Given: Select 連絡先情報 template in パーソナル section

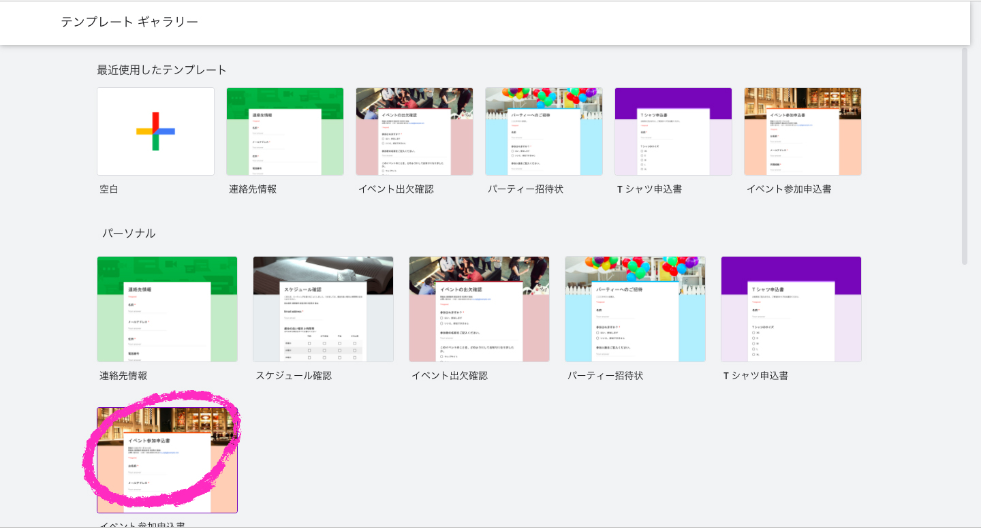Looking at the screenshot, I should pos(167,309).
